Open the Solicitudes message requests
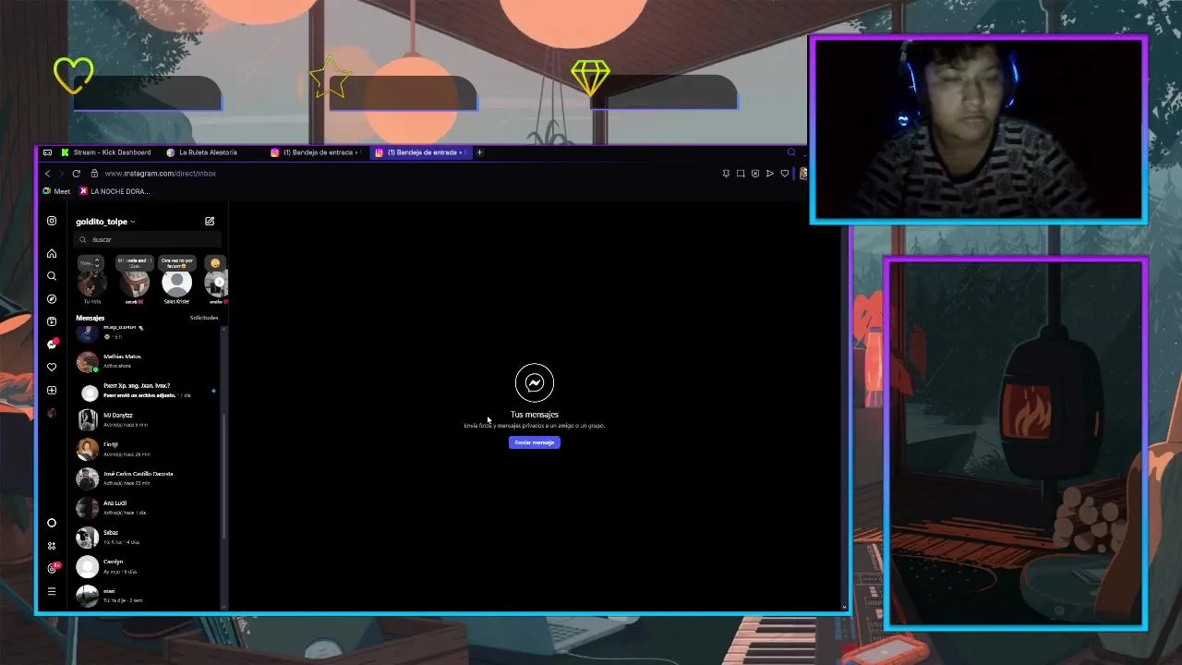Image resolution: width=1182 pixels, height=665 pixels. (x=204, y=318)
